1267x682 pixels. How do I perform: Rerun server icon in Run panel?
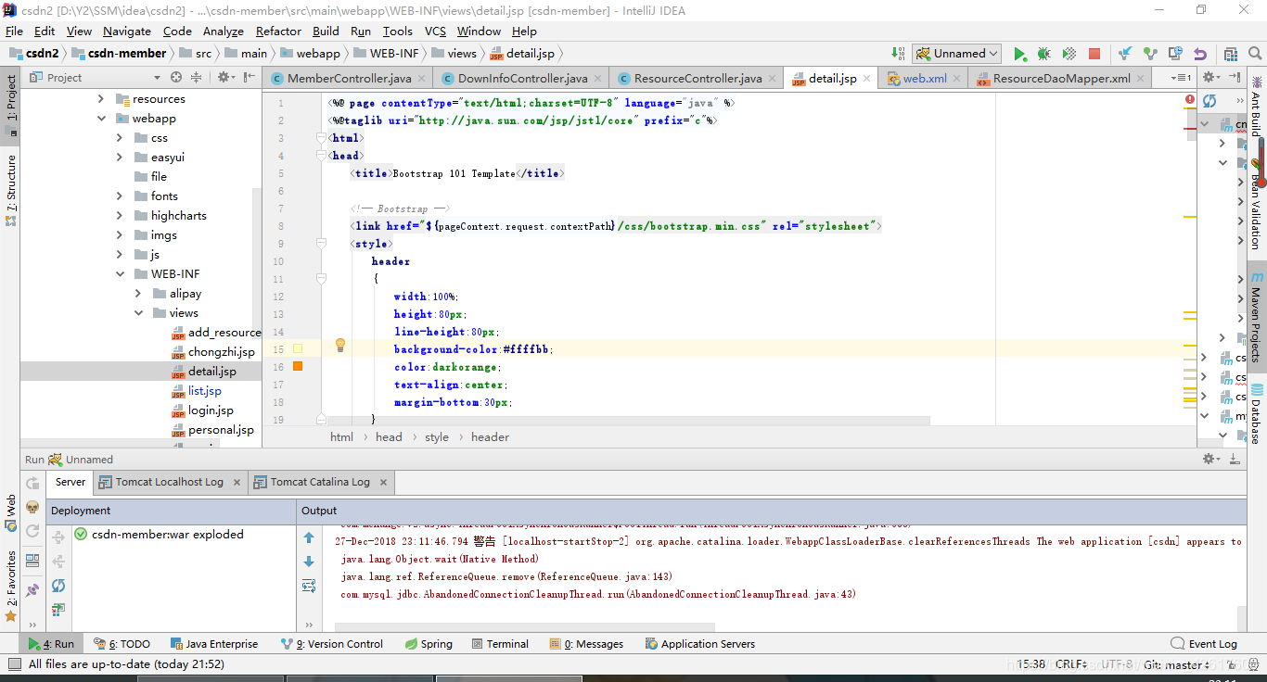[x=32, y=484]
